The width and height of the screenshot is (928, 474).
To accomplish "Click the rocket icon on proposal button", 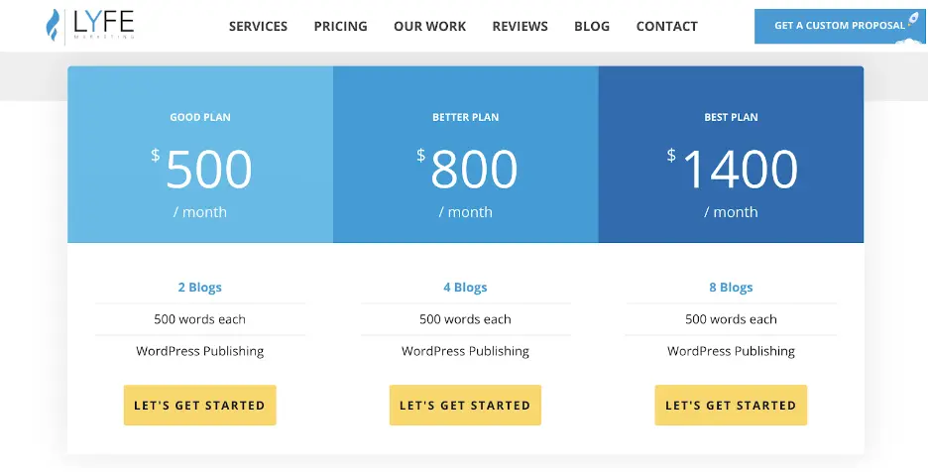I will pos(915,21).
